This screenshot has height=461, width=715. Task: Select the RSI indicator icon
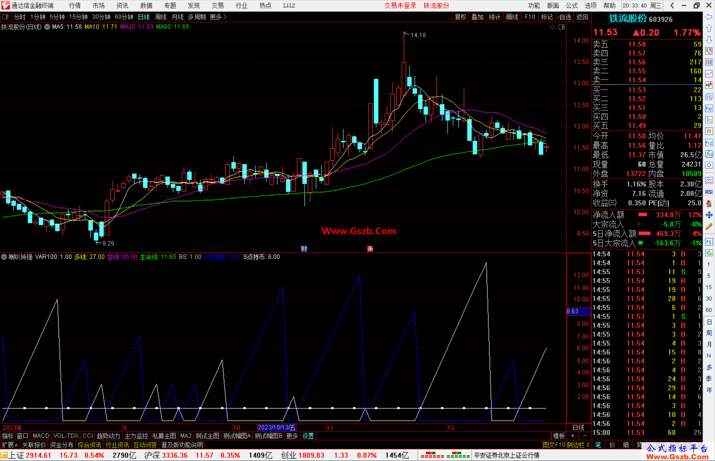tap(709, 192)
